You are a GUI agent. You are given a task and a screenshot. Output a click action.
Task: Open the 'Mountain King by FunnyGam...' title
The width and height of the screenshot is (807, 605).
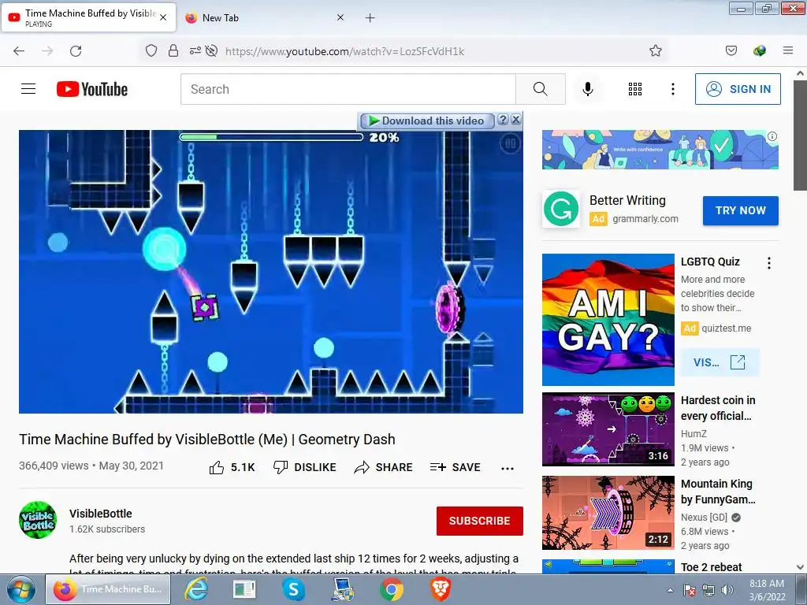(x=718, y=492)
